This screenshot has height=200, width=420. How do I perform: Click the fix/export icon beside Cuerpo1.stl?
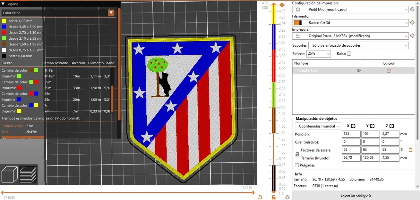pyautogui.click(x=389, y=70)
